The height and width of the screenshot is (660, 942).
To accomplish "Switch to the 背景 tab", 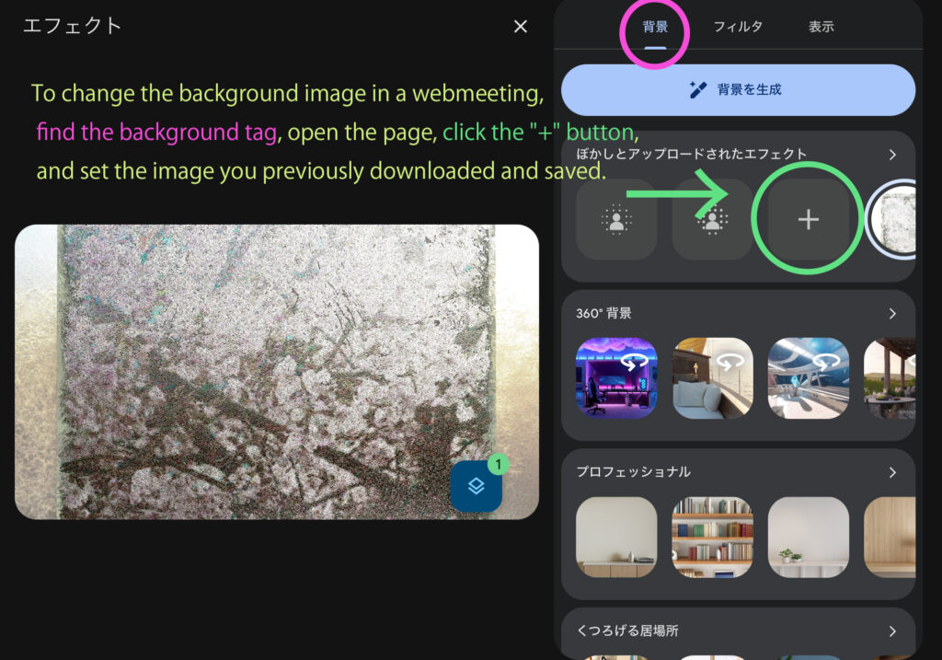I will tap(655, 27).
